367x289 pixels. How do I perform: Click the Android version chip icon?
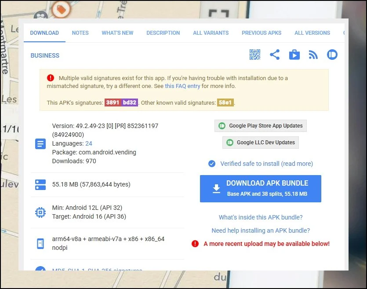pos(40,212)
